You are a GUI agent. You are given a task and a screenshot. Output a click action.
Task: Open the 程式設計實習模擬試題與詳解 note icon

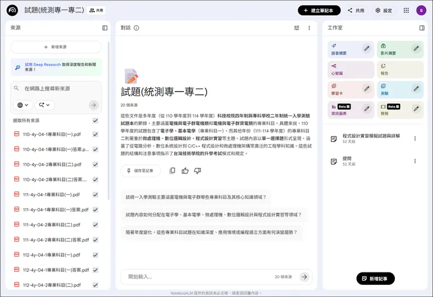(334, 139)
